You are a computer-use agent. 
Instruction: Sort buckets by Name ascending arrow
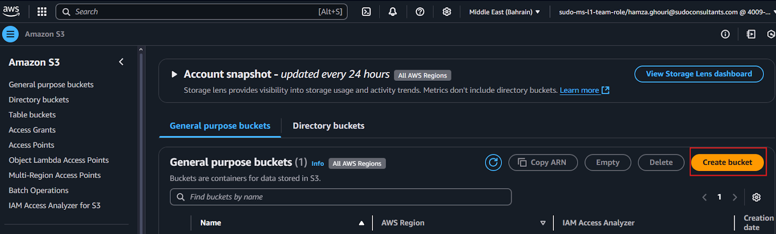(361, 223)
